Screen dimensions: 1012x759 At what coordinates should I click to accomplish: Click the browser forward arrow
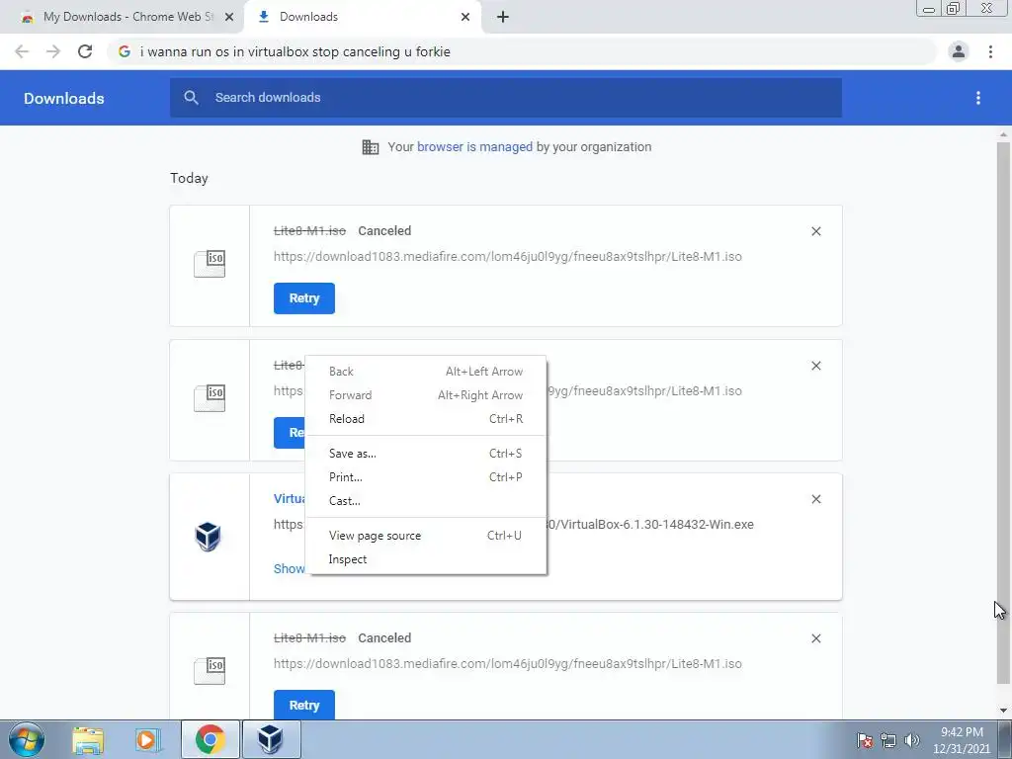53,51
